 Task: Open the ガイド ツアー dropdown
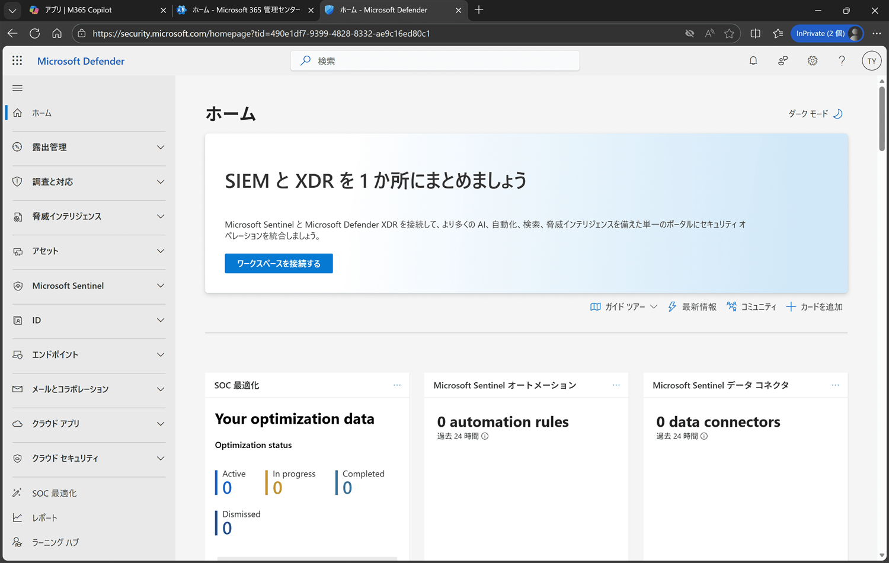[x=624, y=306]
